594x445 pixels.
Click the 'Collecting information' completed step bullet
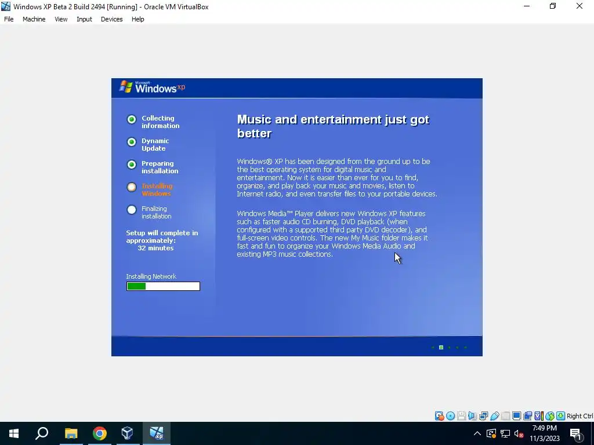(x=132, y=119)
